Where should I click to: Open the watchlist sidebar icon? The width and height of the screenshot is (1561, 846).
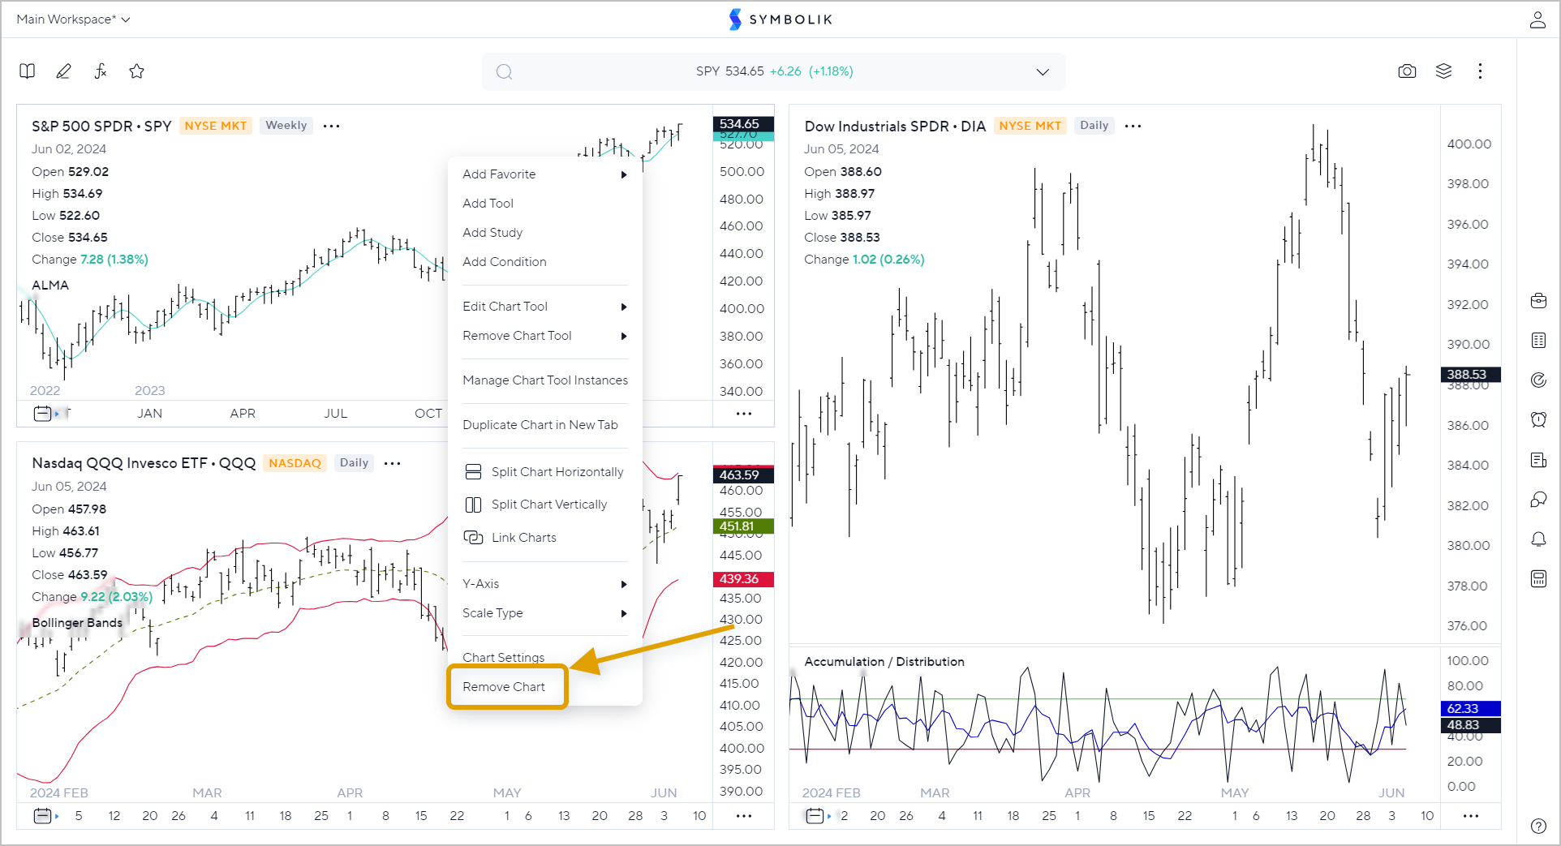(1538, 341)
